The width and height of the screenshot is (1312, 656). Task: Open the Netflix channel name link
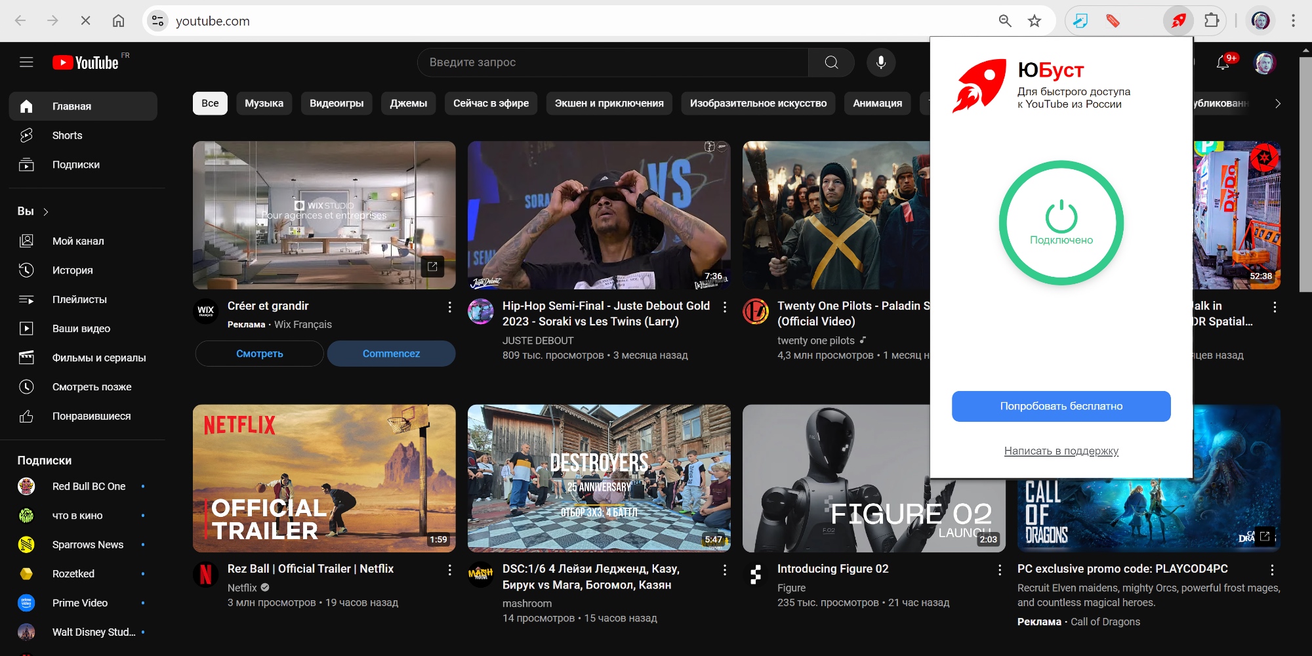coord(242,588)
